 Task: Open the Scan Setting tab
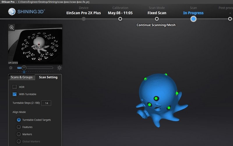[48, 77]
